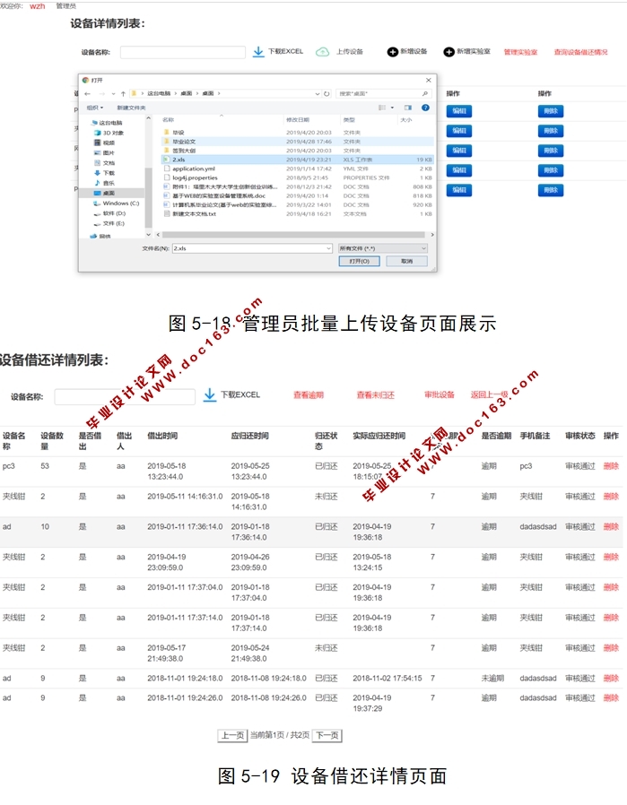627x805 pixels.
Task: Click the 下一页 pagination button
Action: click(327, 736)
